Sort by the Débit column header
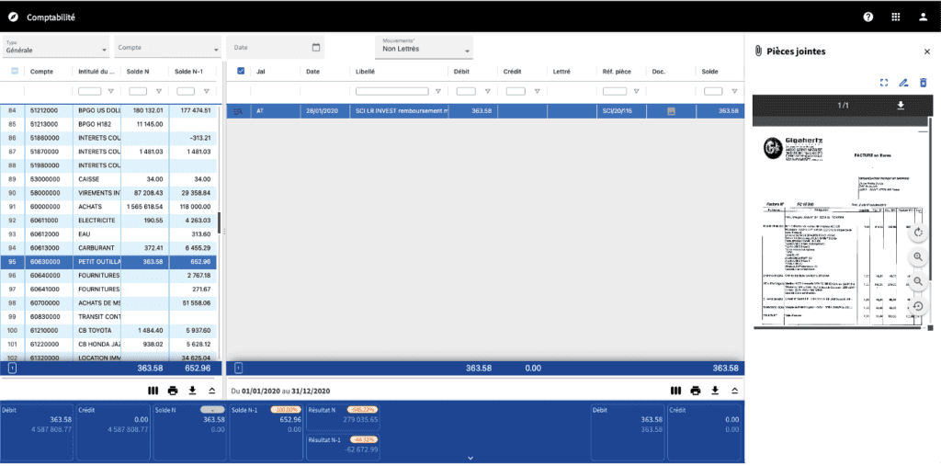Viewport: 941px width, 466px height. (461, 72)
